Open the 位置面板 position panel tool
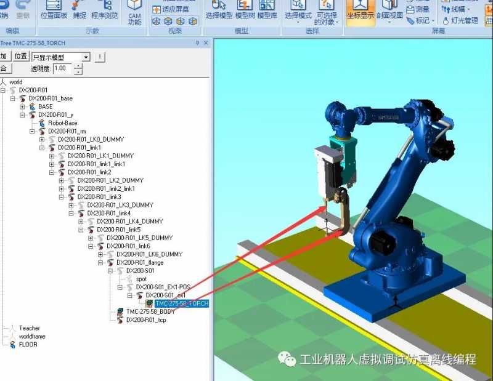Screen dimensions: 493x381 [54, 10]
